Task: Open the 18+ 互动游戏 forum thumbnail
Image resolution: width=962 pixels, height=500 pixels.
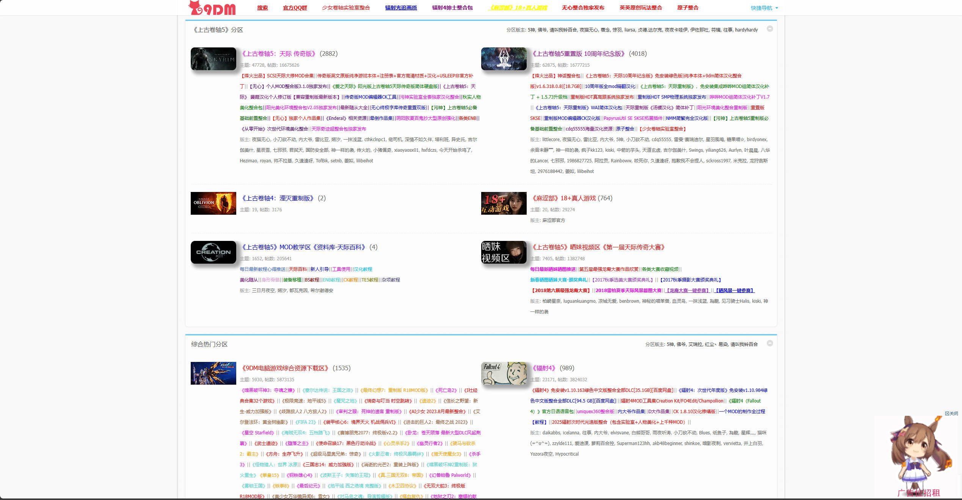Action: coord(504,203)
